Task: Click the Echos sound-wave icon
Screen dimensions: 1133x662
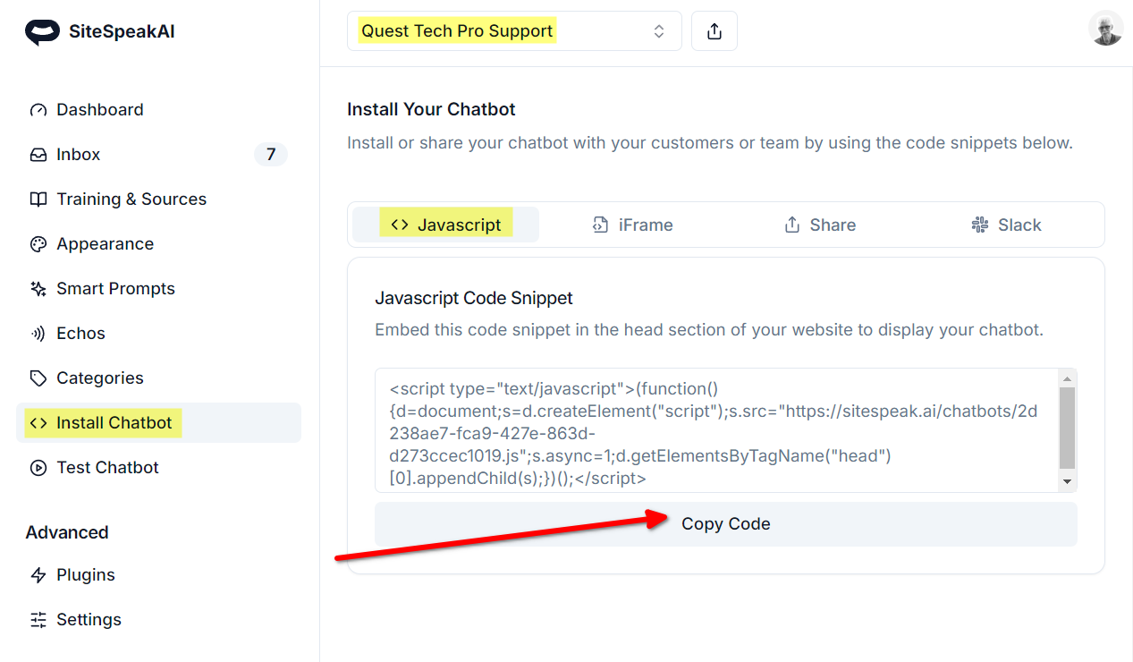Action: 38,334
